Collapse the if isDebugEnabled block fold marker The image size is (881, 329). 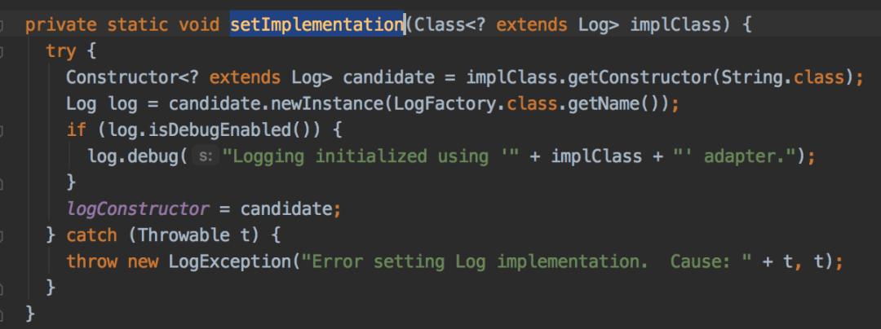click(x=2, y=130)
